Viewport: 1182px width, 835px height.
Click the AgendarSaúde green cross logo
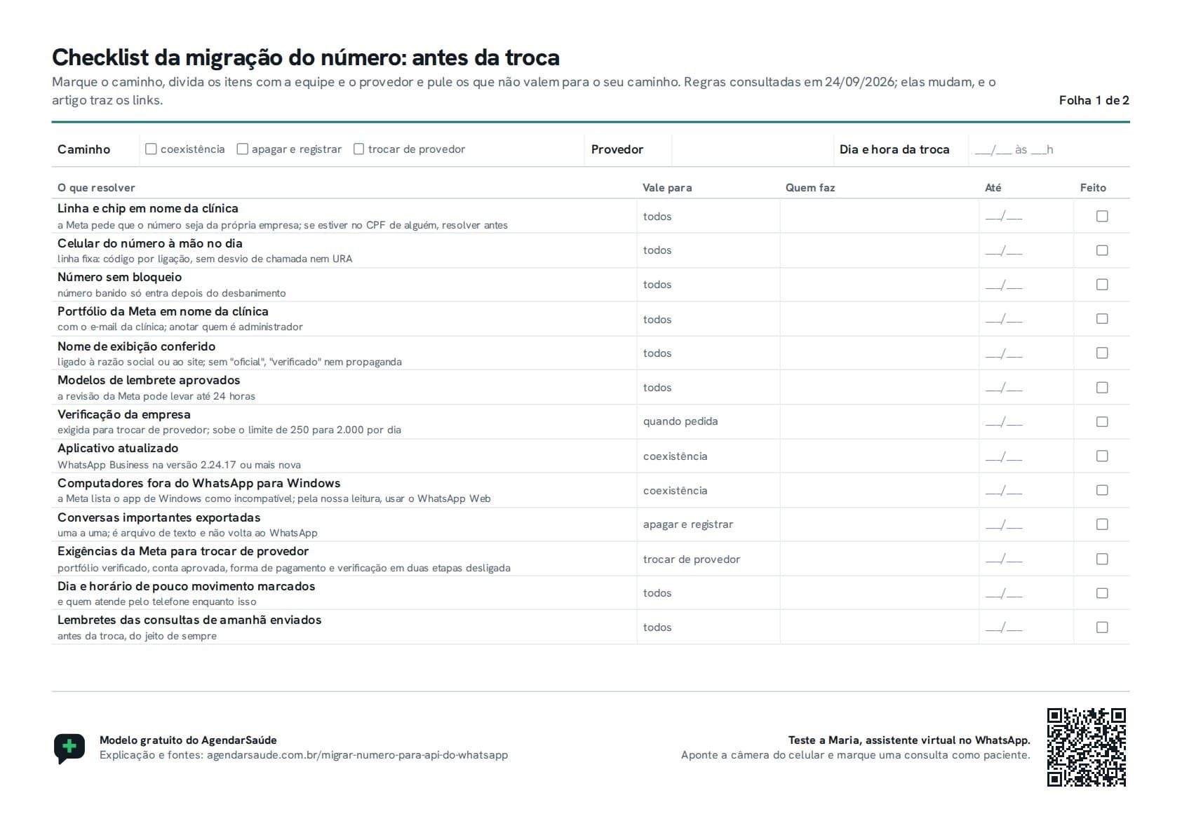pos(69,748)
